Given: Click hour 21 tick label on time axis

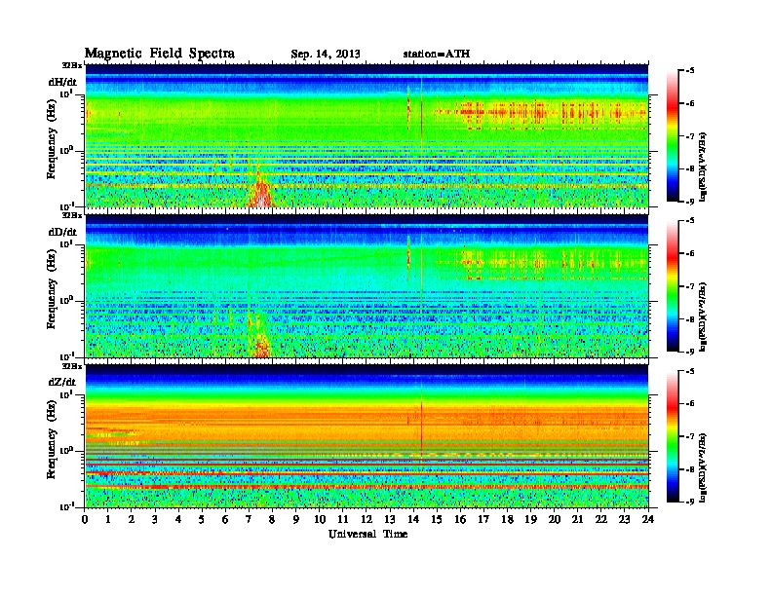Looking at the screenshot, I should (x=577, y=520).
